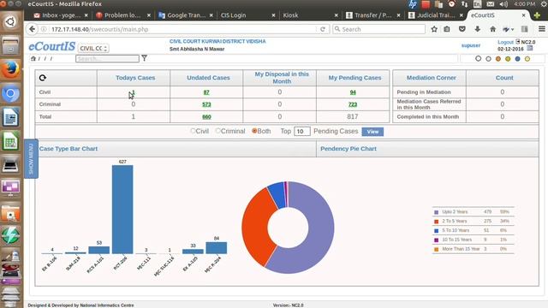Click the Pocket icon in toolbar
This screenshot has height=308, width=548.
click(462, 29)
